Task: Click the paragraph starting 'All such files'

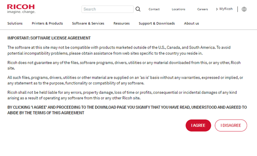Action: (x=125, y=80)
